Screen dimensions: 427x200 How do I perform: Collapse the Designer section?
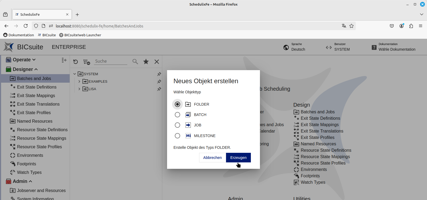pos(36,69)
